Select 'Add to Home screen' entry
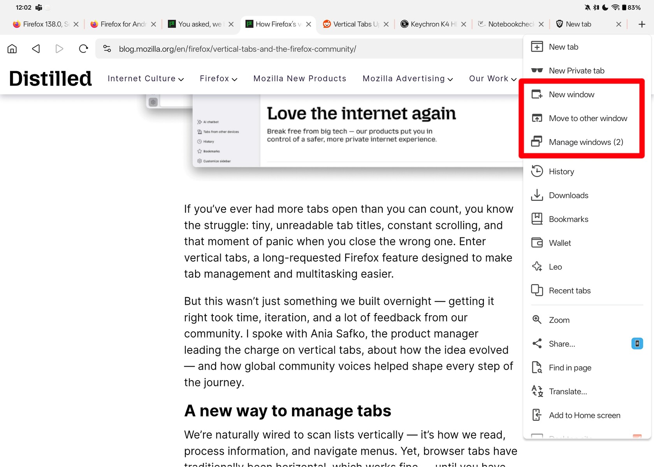This screenshot has width=654, height=467. [x=587, y=415]
